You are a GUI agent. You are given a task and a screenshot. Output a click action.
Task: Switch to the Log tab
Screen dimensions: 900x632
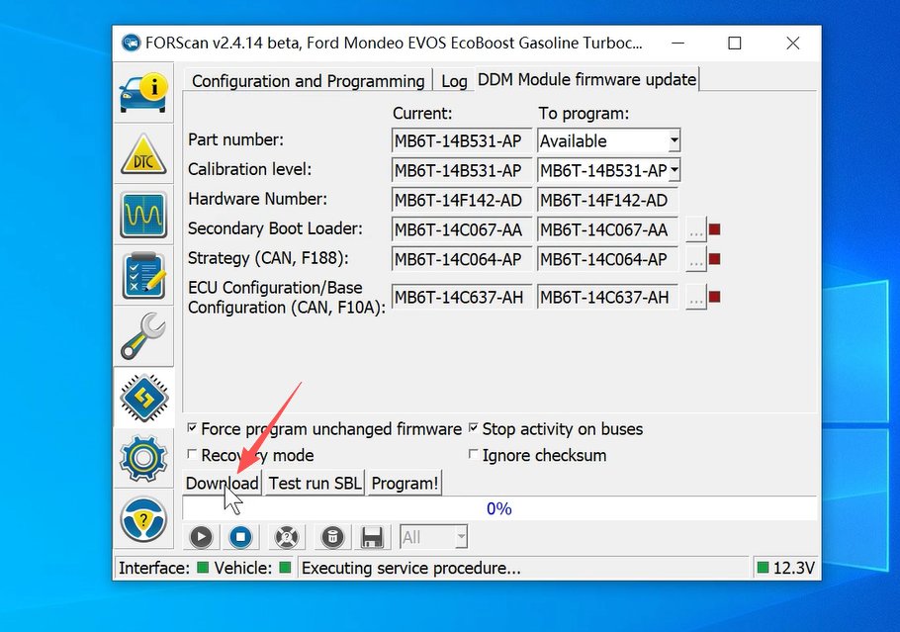coord(454,81)
